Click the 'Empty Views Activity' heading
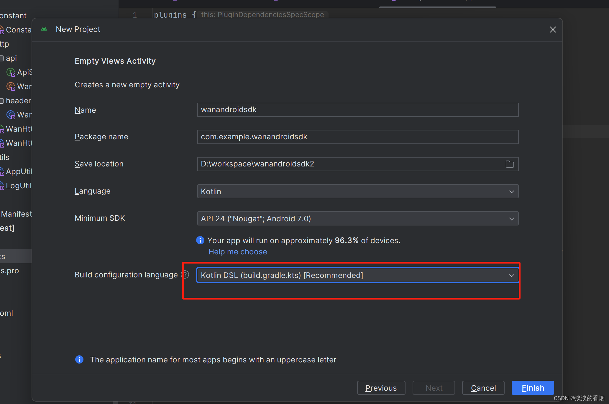 (x=115, y=61)
